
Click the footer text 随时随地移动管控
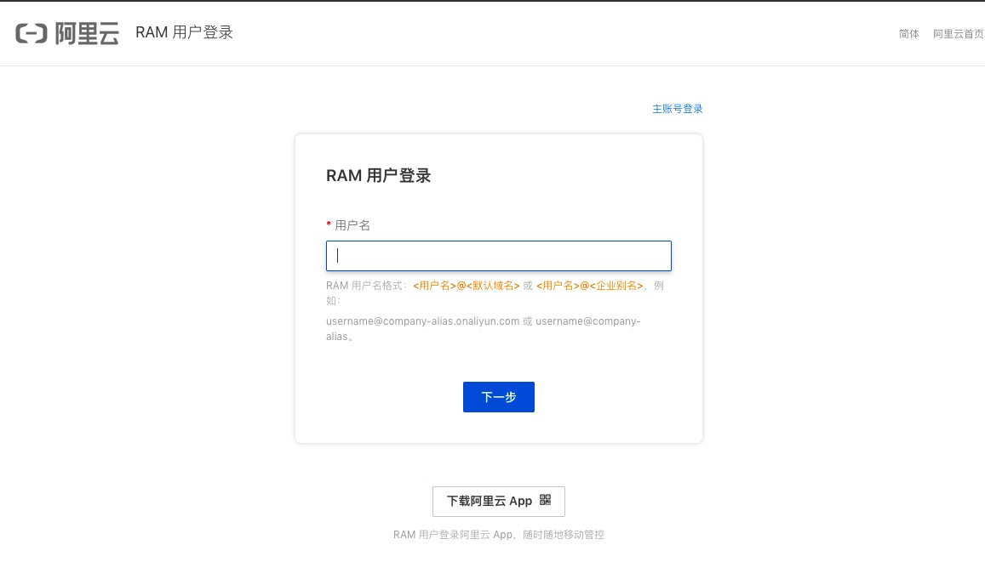(x=564, y=535)
